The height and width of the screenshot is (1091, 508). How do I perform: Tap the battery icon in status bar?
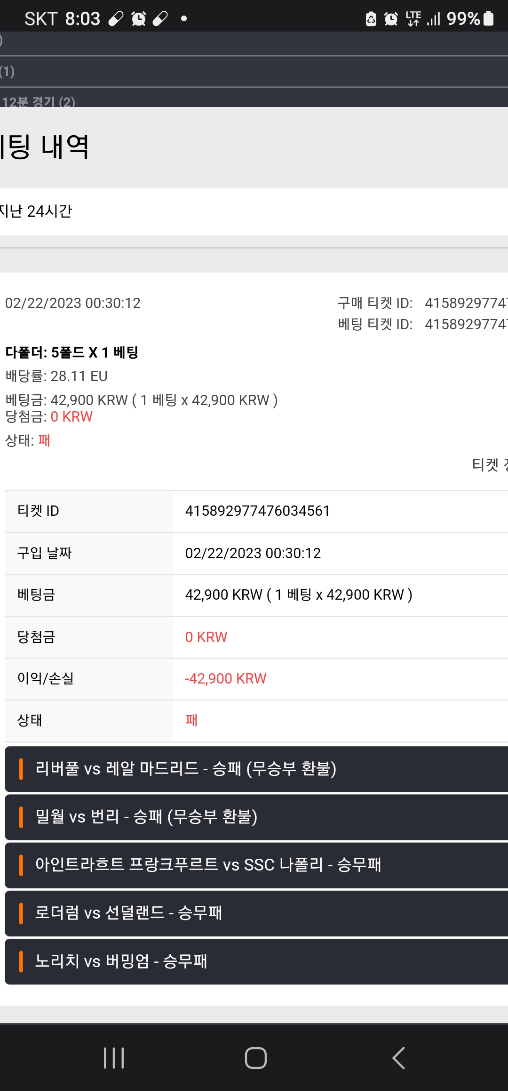489,18
